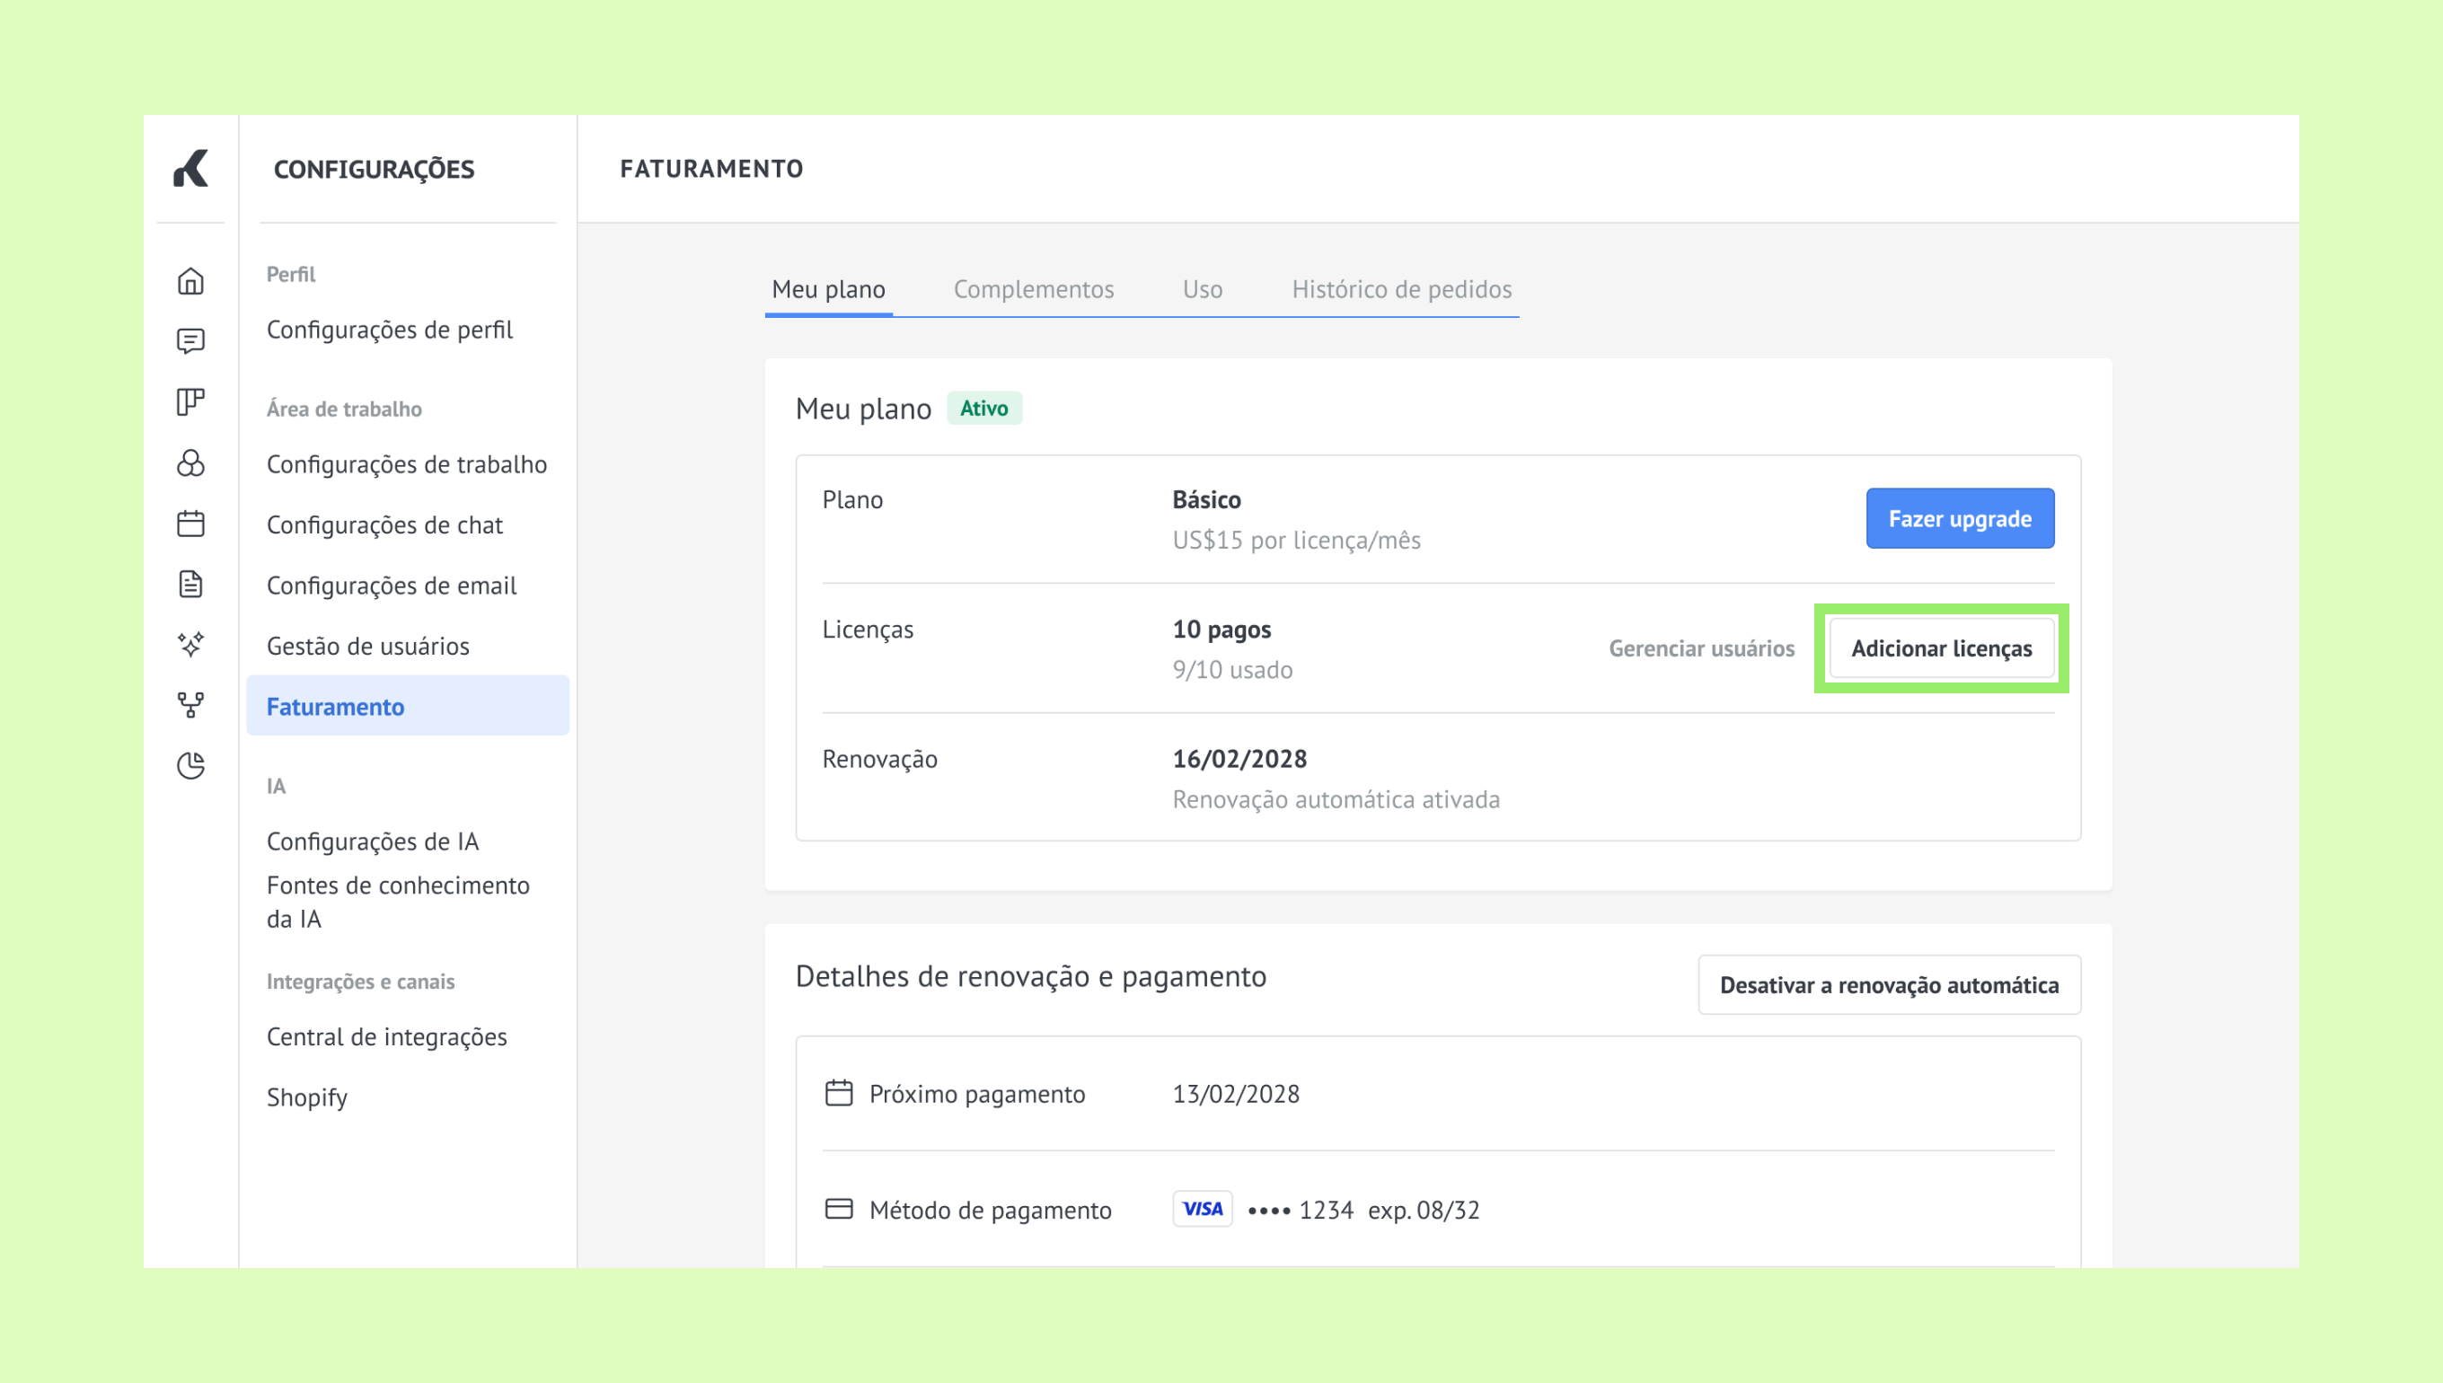The height and width of the screenshot is (1383, 2443).
Task: Open Fontes de conhecimento da IA
Action: (398, 903)
